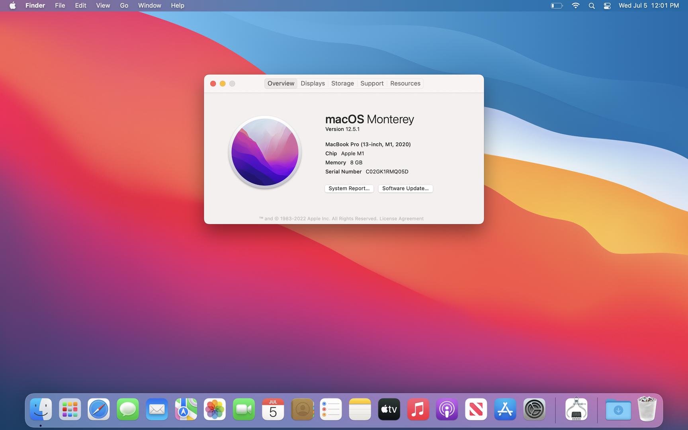Open the Window menu
688x430 pixels.
pyautogui.click(x=150, y=6)
